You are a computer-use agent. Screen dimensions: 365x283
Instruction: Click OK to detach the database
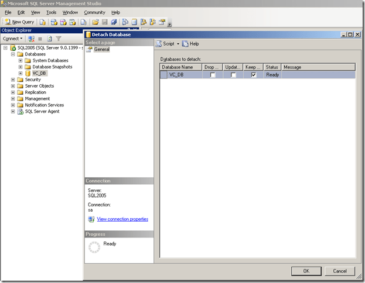[x=306, y=271]
